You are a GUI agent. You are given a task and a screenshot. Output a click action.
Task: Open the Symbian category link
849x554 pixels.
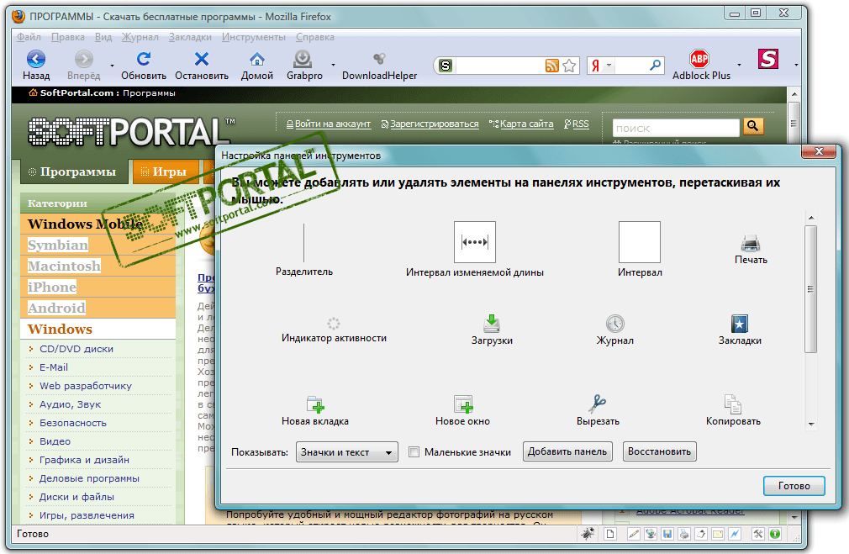[x=58, y=245]
